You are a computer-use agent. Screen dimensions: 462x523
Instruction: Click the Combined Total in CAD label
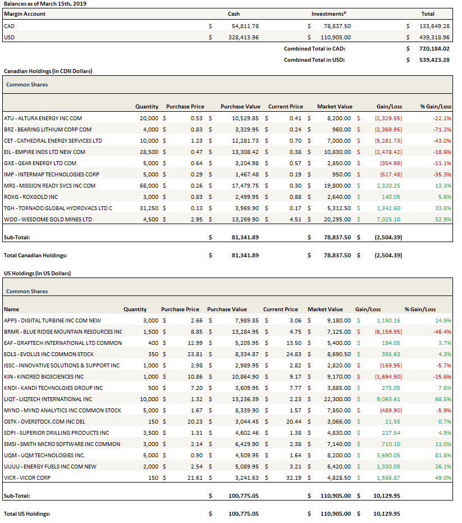click(x=314, y=48)
